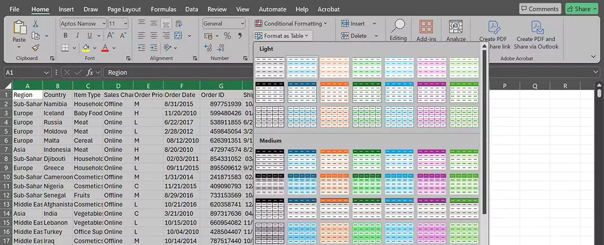Select Middle Align icon
The width and height of the screenshot is (604, 245).
[x=154, y=23]
